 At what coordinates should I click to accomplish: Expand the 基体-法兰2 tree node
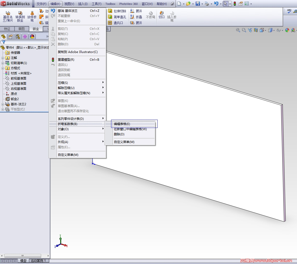coord(3,104)
